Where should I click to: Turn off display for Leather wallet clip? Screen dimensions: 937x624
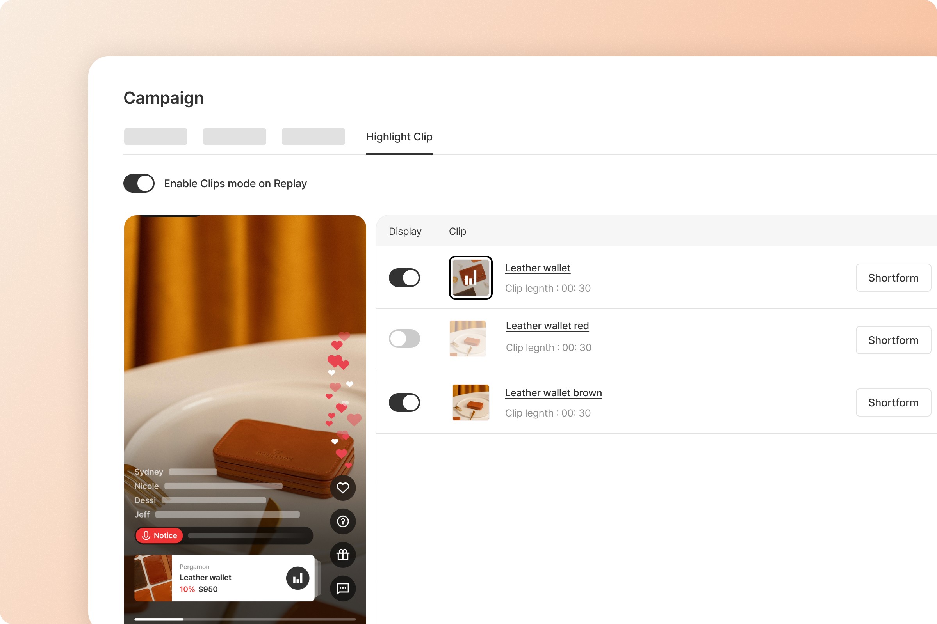click(x=404, y=277)
